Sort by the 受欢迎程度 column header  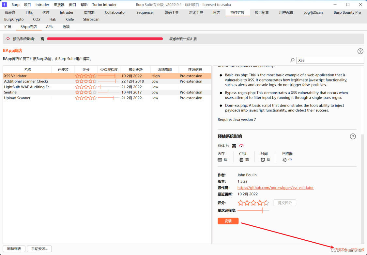pyautogui.click(x=109, y=70)
